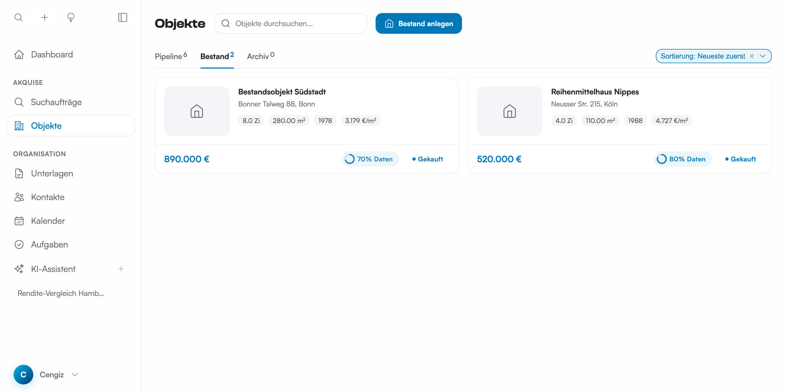This screenshot has height=392, width=785.
Task: Open the lightbulb tips icon
Action: click(x=71, y=17)
